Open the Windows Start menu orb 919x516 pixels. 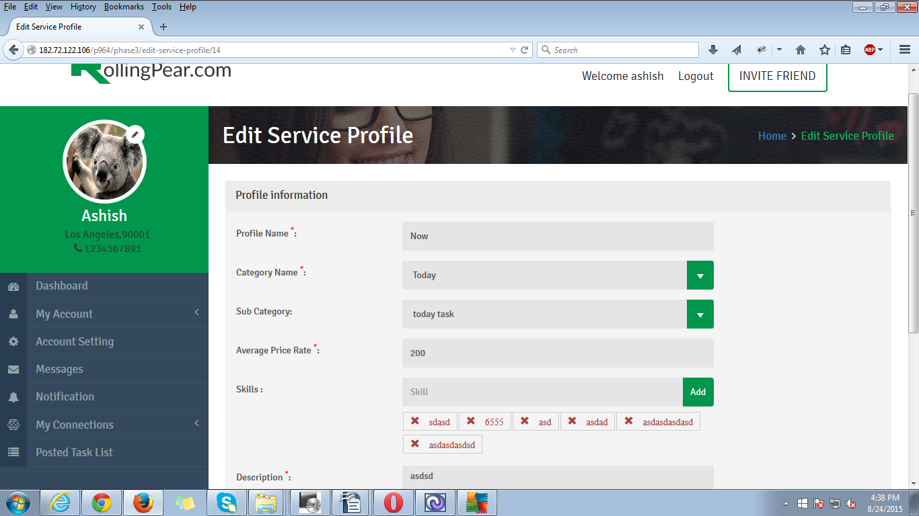click(18, 502)
